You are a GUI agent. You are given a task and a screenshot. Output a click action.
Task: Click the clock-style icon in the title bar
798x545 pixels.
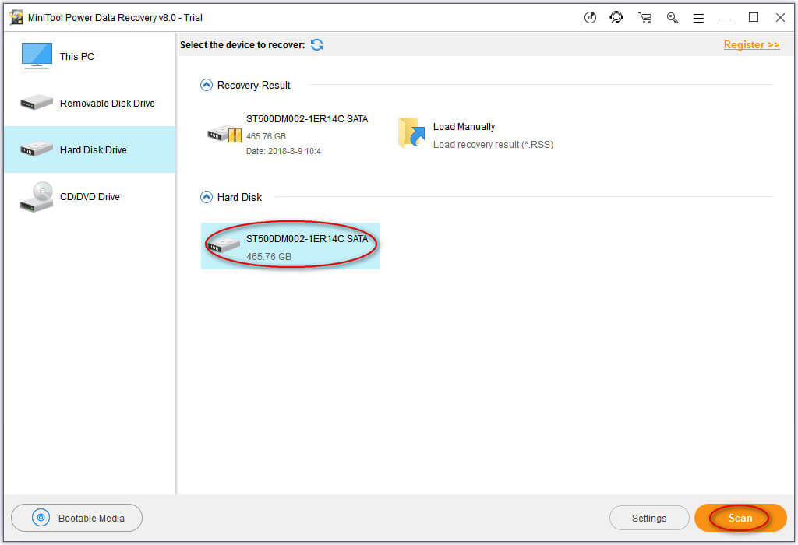click(x=590, y=18)
